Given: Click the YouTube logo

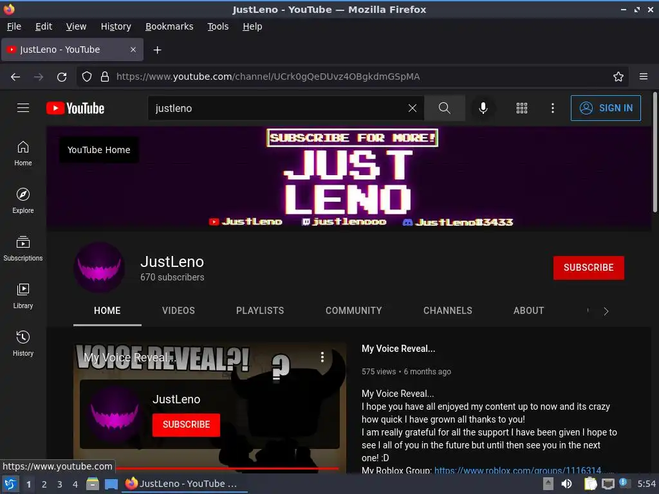Looking at the screenshot, I should click(75, 108).
